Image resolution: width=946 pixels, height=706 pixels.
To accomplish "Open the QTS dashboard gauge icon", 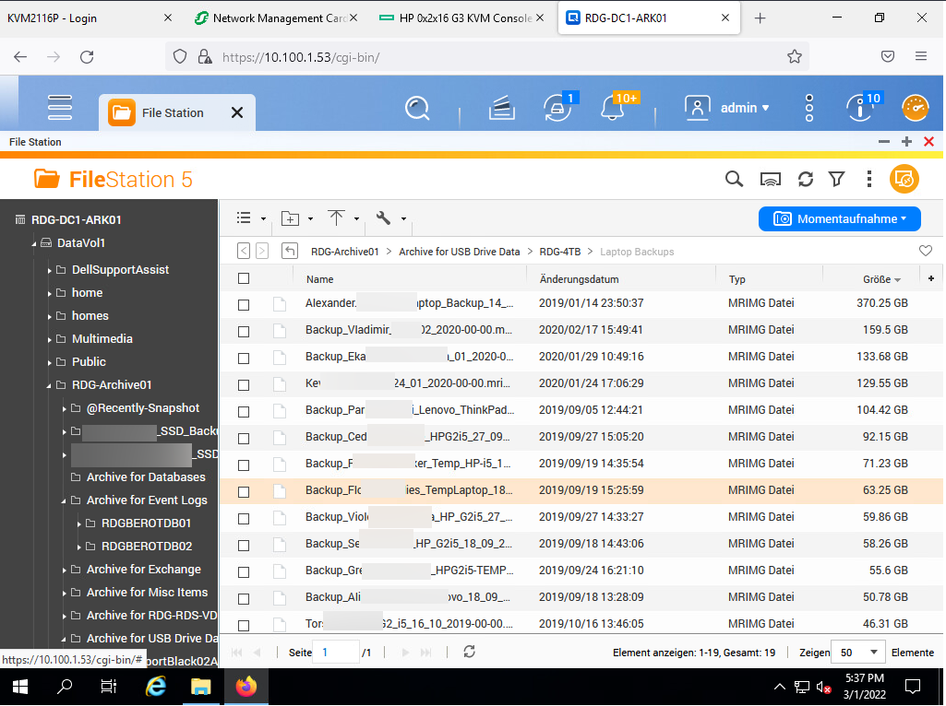I will (x=915, y=108).
